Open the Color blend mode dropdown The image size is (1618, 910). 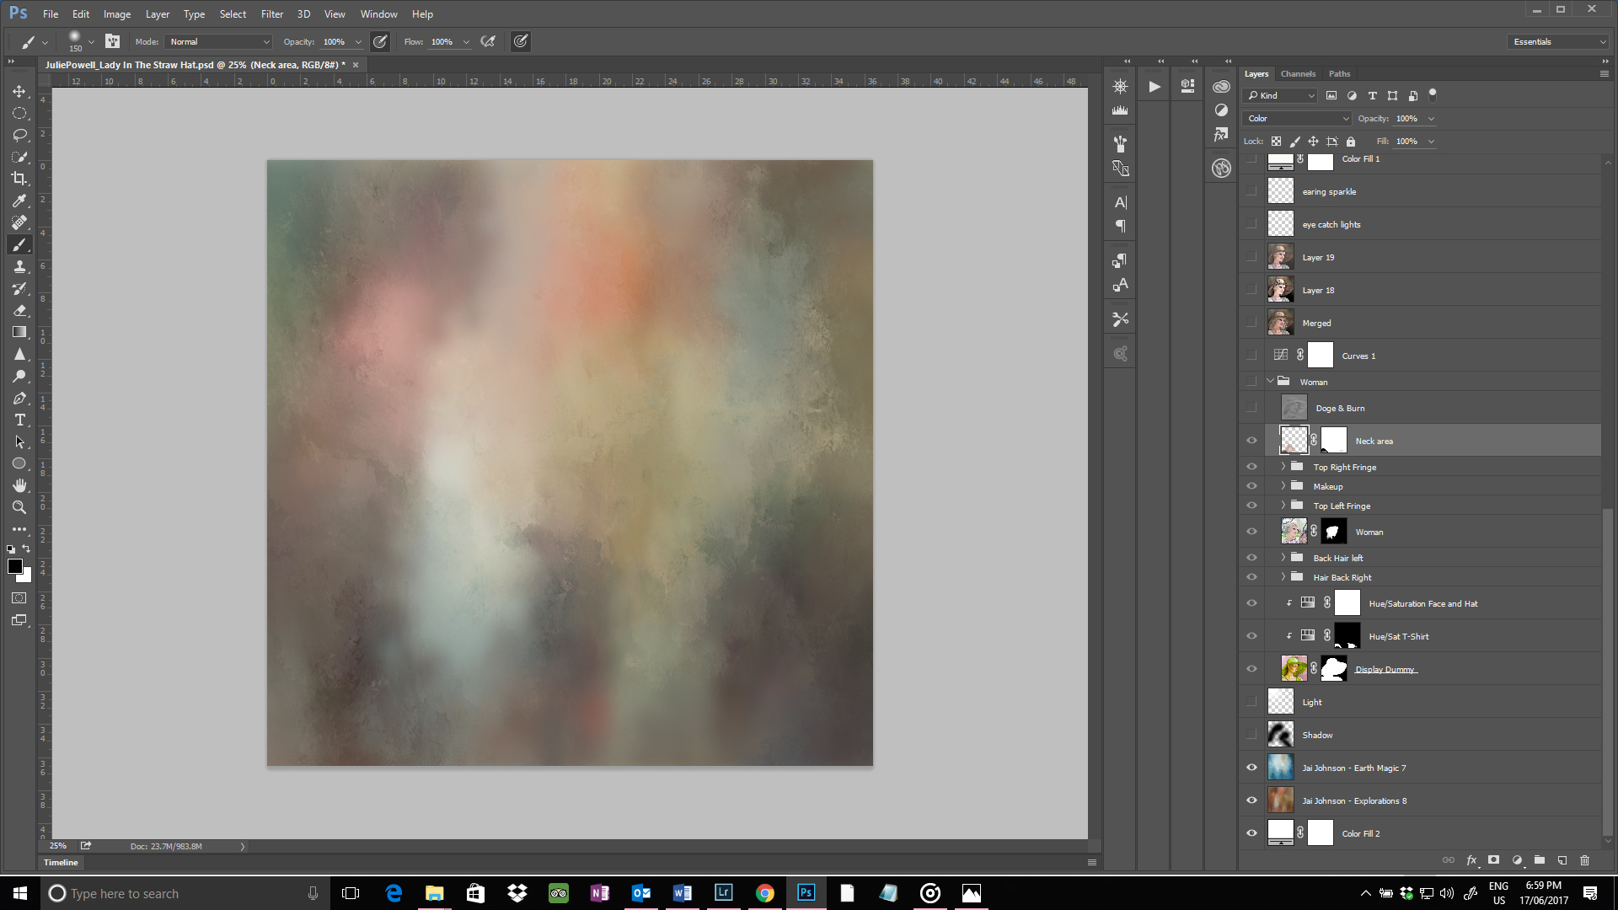(x=1297, y=119)
